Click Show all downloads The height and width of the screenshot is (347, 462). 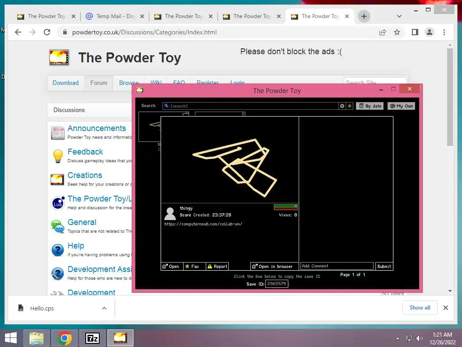(x=420, y=308)
